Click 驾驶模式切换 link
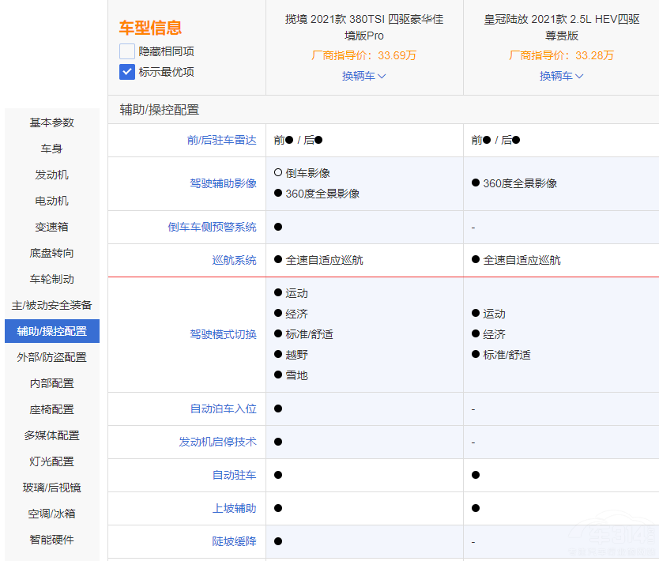 pyautogui.click(x=223, y=334)
